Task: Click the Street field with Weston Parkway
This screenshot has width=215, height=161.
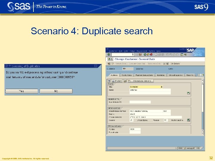Action: coord(146,111)
